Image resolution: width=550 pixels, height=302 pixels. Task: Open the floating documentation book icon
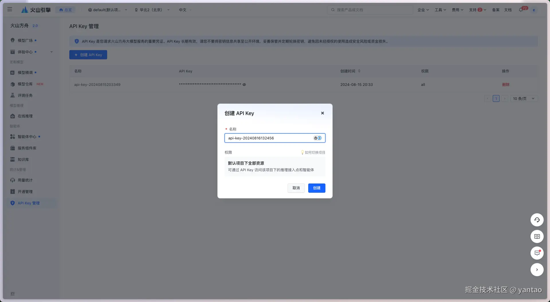point(537,236)
